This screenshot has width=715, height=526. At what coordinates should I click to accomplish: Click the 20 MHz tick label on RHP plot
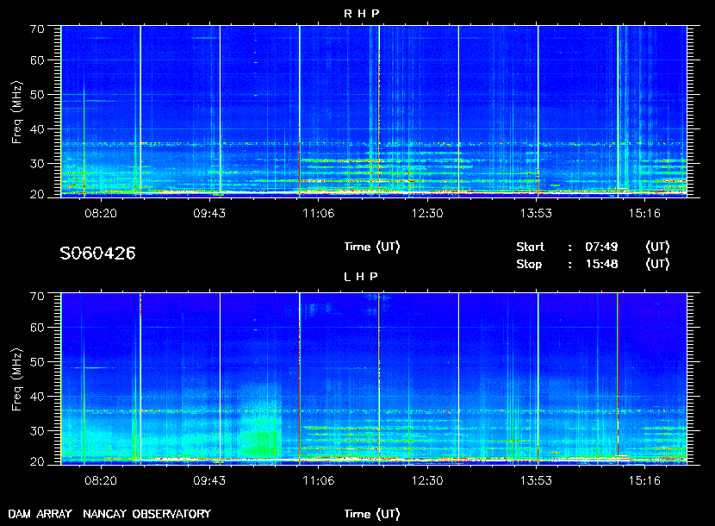(37, 195)
